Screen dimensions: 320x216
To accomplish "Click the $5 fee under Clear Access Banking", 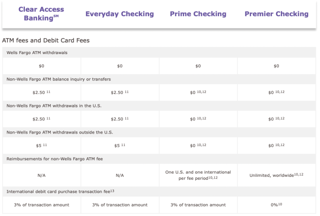I will 39,146.
